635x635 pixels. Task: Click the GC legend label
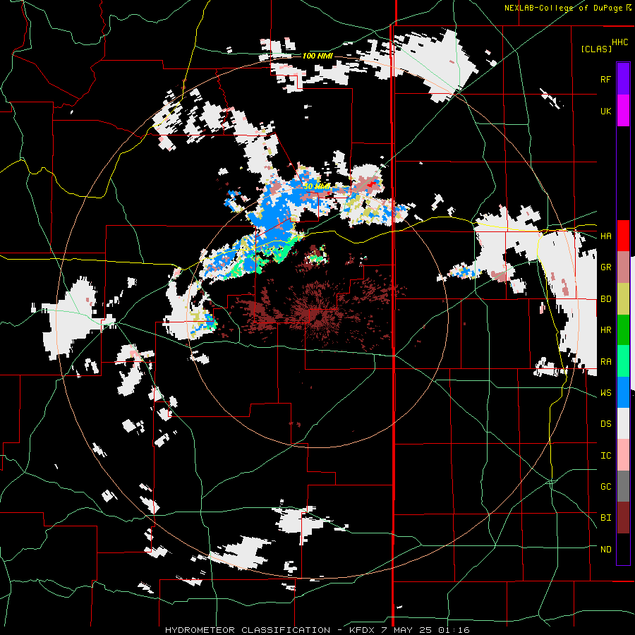(x=605, y=487)
